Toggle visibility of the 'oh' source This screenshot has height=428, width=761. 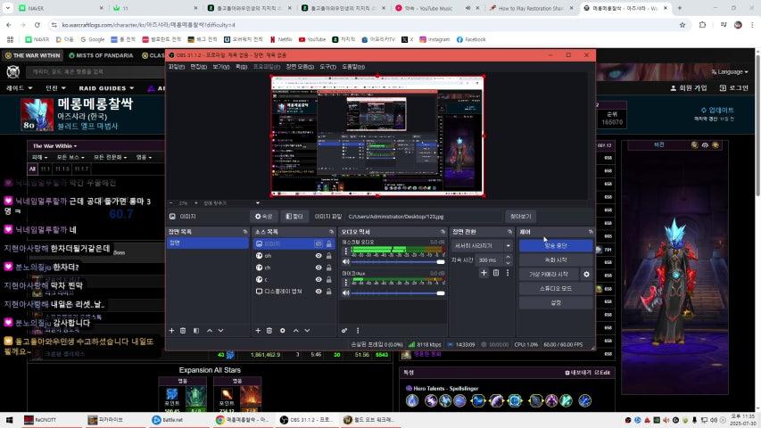pyautogui.click(x=318, y=256)
